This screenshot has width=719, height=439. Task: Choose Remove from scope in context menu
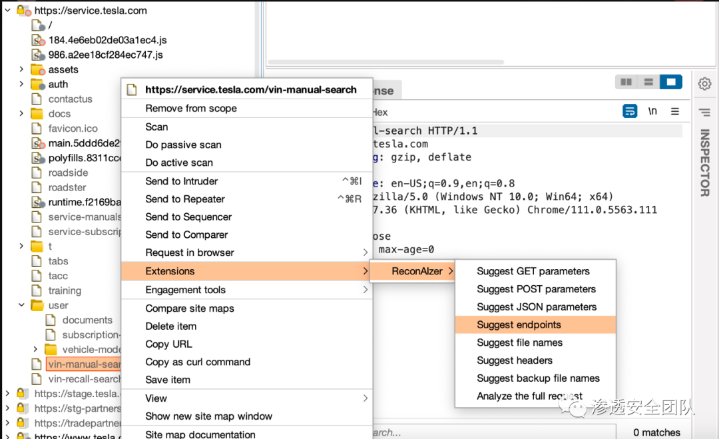(x=247, y=109)
